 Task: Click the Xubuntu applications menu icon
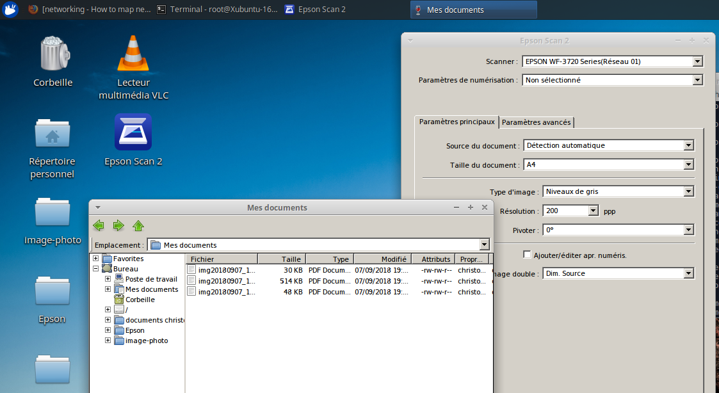click(10, 10)
